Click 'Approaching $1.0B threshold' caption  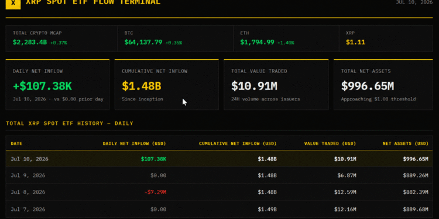pos(378,99)
